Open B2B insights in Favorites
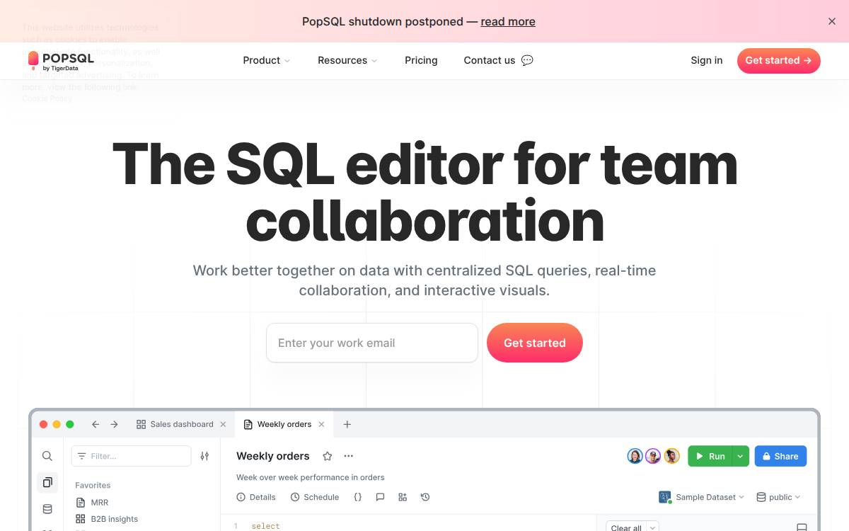 [107, 519]
